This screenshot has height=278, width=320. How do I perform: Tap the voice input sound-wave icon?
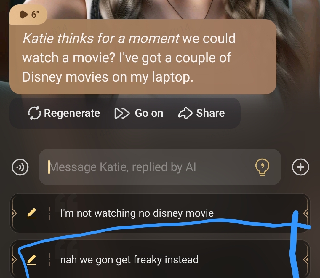pyautogui.click(x=20, y=167)
